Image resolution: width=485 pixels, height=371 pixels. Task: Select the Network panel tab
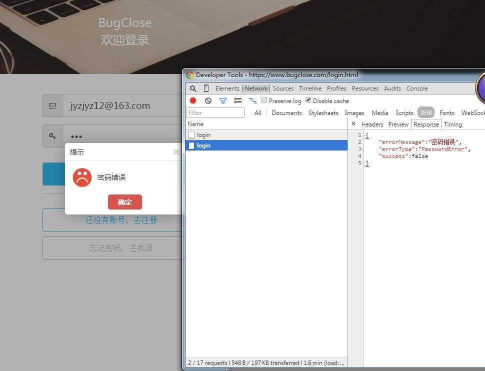(x=256, y=88)
